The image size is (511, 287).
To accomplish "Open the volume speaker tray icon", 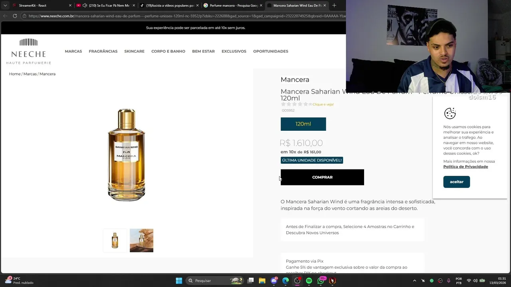I will 475,281.
